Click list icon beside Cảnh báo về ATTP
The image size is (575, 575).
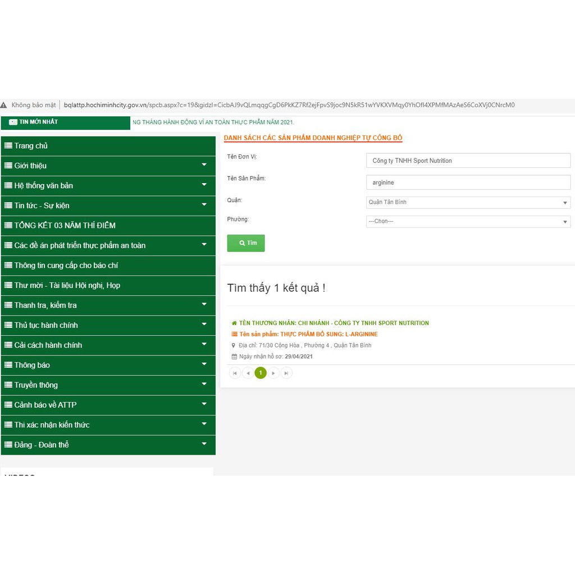click(8, 405)
